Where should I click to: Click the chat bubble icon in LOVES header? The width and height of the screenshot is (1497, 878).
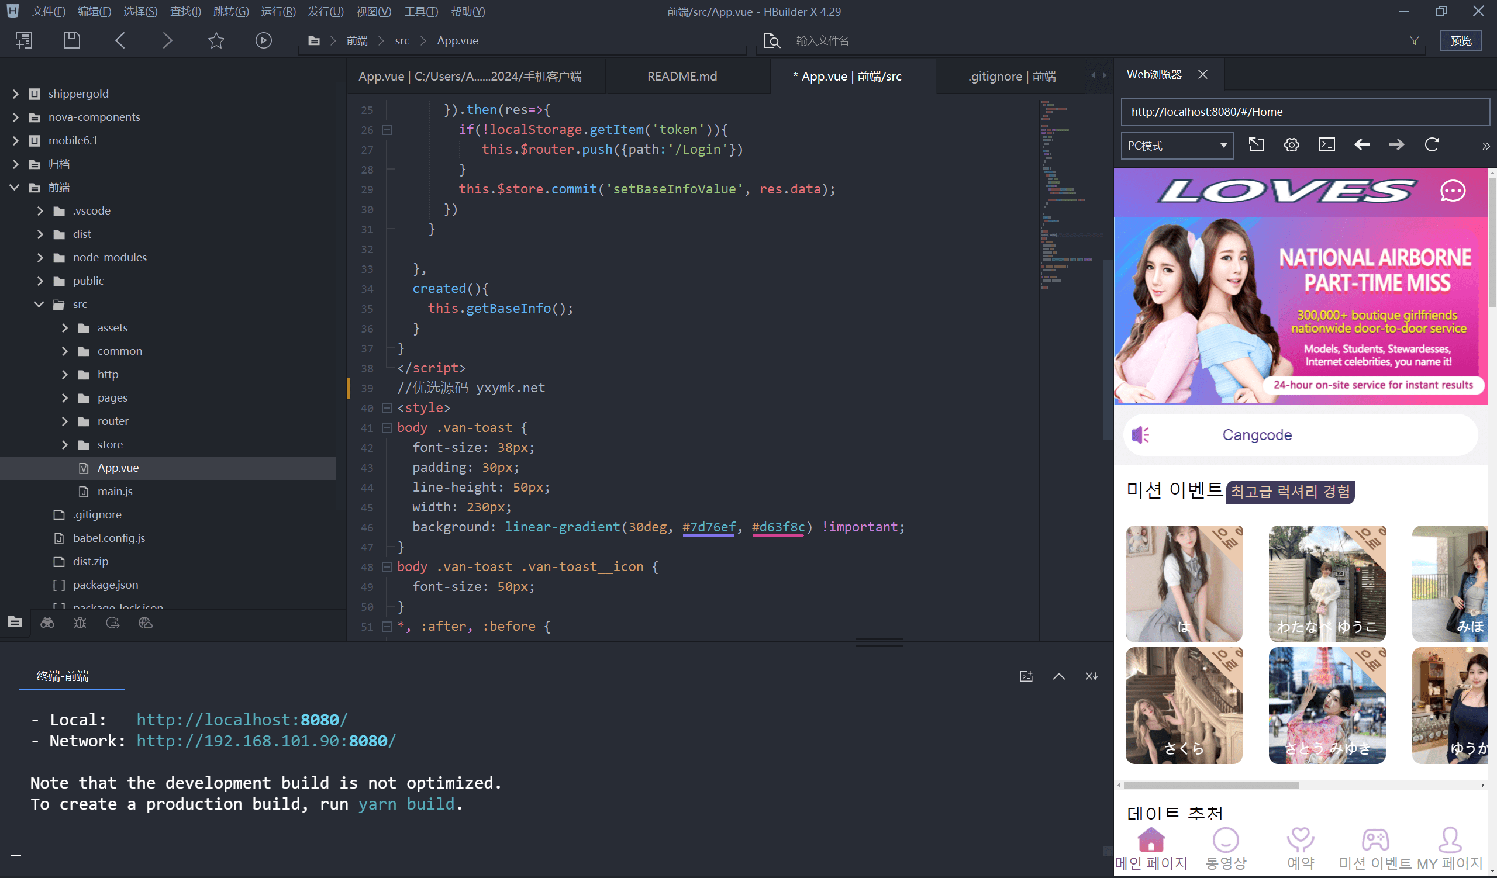click(1453, 191)
